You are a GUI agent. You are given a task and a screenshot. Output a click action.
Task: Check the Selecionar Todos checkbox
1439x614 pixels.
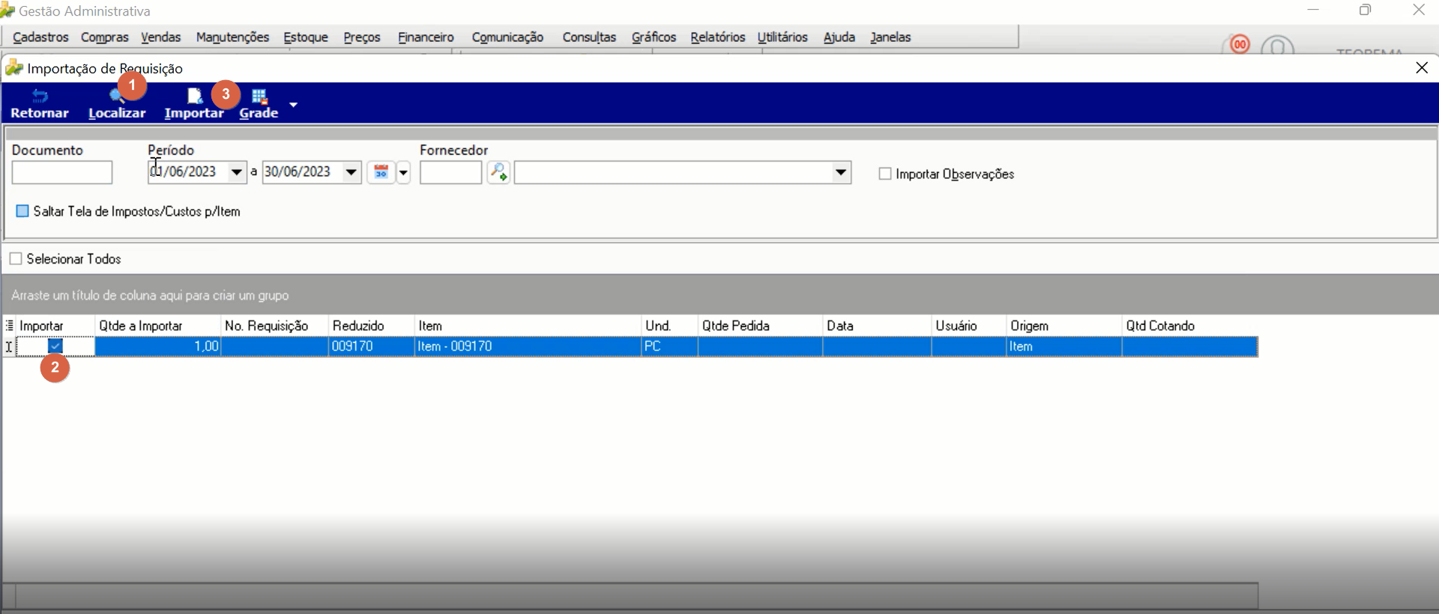pos(16,259)
